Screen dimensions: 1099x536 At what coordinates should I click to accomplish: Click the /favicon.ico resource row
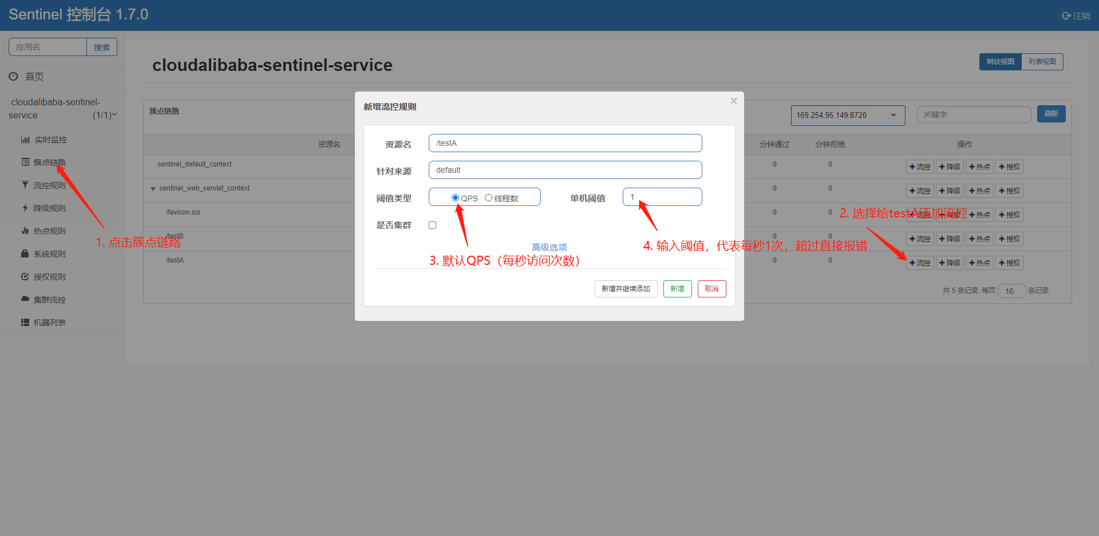point(183,212)
